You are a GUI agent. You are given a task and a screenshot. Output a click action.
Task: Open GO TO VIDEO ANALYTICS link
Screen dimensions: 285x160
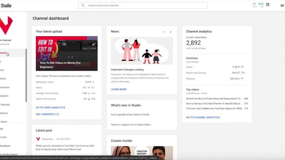pos(50,108)
